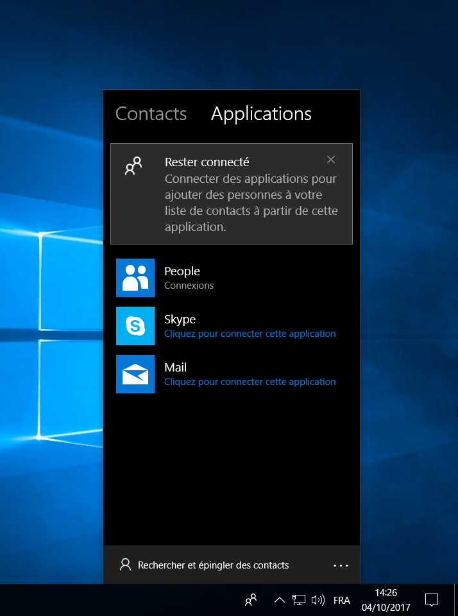Show hidden system tray icons
458x616 pixels.
click(279, 600)
